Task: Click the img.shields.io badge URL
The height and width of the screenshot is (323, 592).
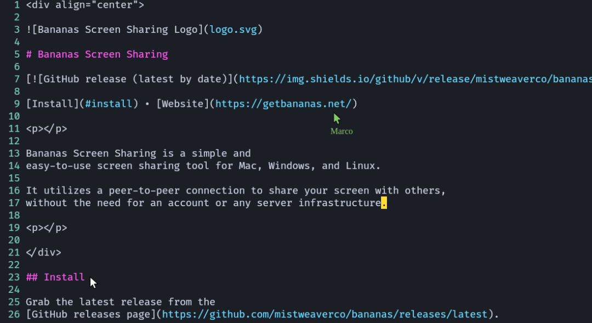Action: (415, 79)
